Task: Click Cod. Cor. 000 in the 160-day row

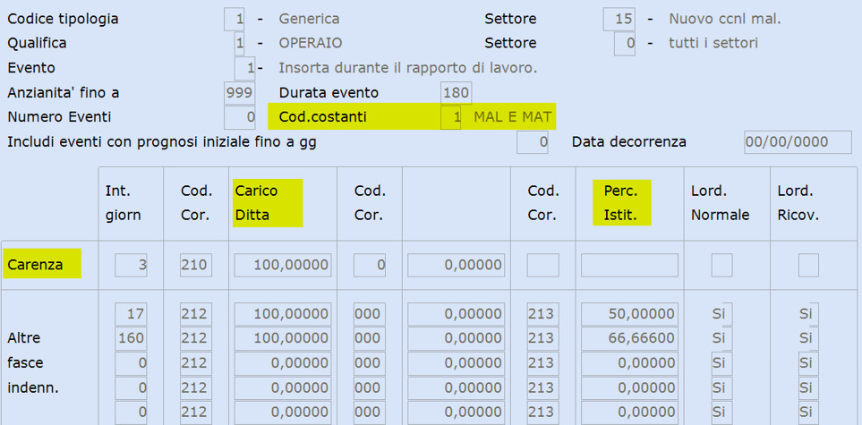Action: (370, 338)
